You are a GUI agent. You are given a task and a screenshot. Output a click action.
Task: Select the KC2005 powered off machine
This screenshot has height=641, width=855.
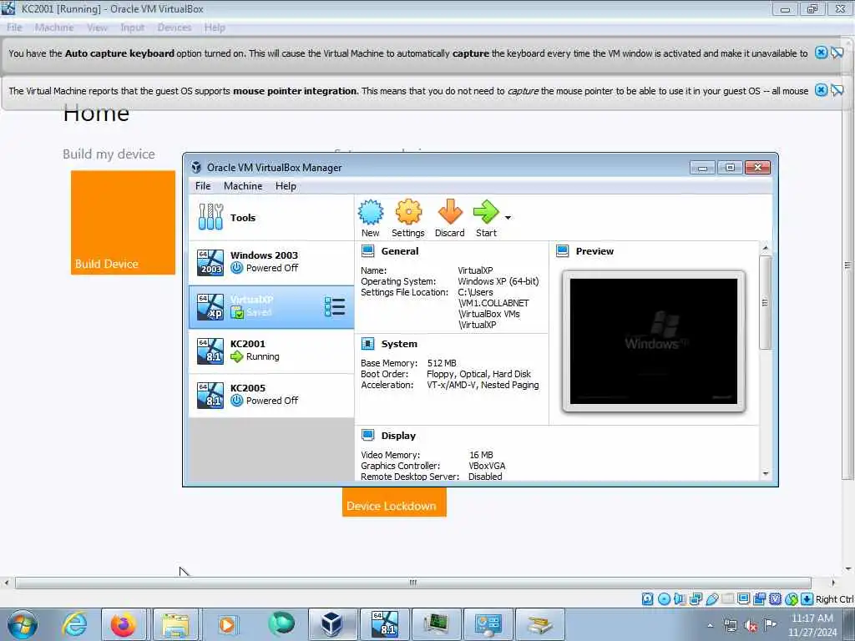click(x=271, y=395)
